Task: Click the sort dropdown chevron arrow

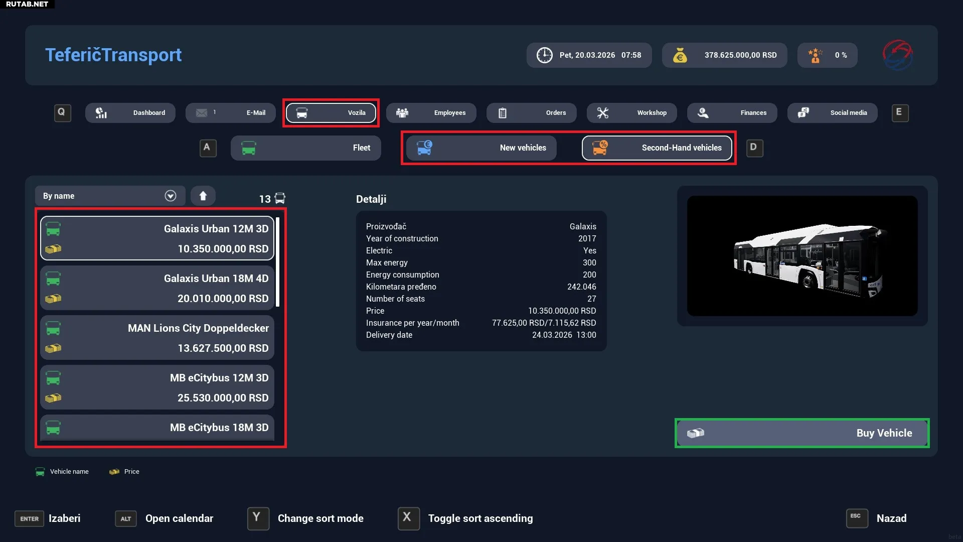Action: tap(171, 196)
